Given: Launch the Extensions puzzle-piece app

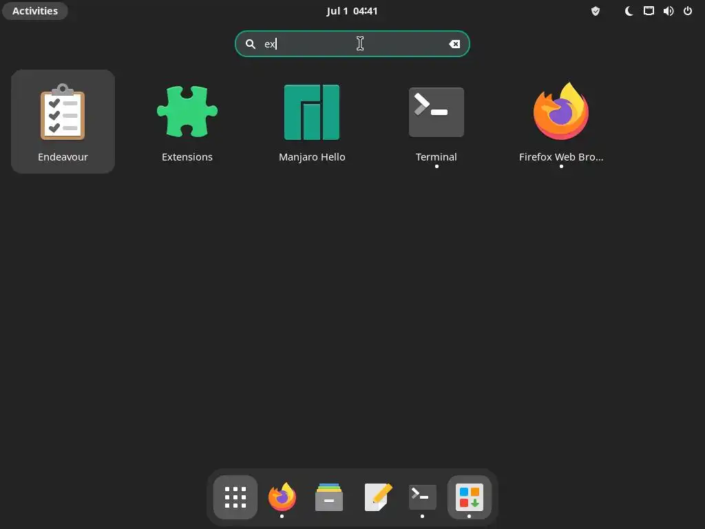Looking at the screenshot, I should [187, 121].
